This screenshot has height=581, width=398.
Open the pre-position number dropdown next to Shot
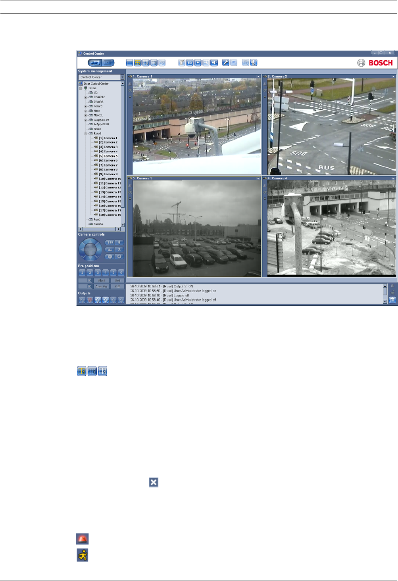coord(90,280)
